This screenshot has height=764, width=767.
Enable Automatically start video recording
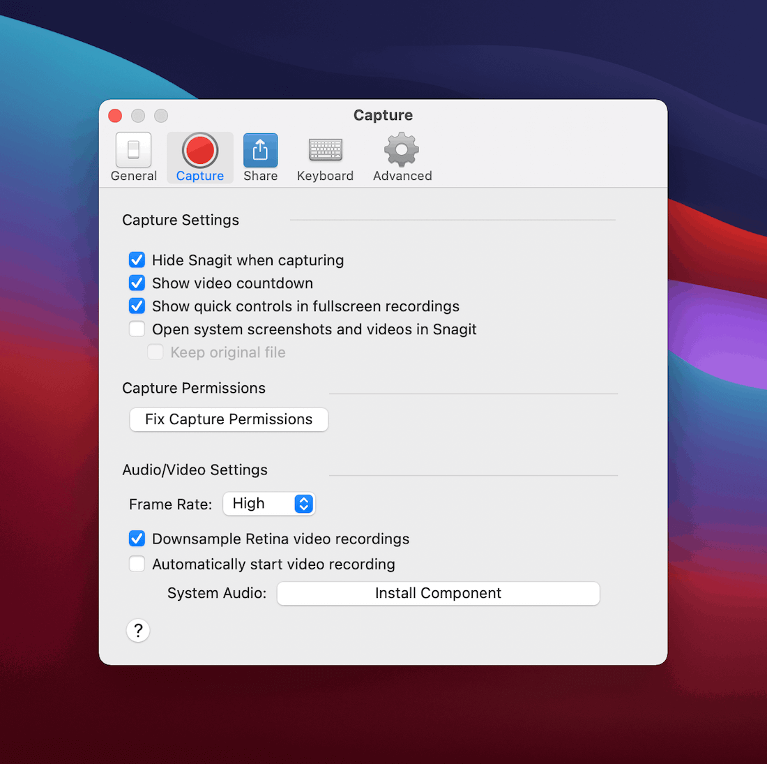click(x=137, y=563)
